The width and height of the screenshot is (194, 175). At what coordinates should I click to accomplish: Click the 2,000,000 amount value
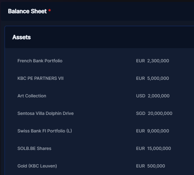click(x=159, y=96)
